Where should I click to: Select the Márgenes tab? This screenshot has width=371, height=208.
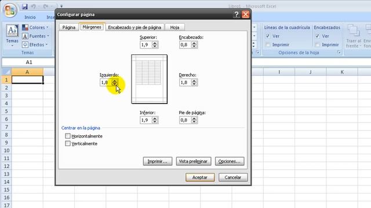[x=92, y=27]
